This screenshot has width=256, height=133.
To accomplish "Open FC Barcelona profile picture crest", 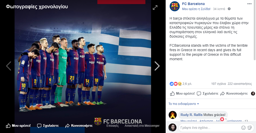I will 174,6.
